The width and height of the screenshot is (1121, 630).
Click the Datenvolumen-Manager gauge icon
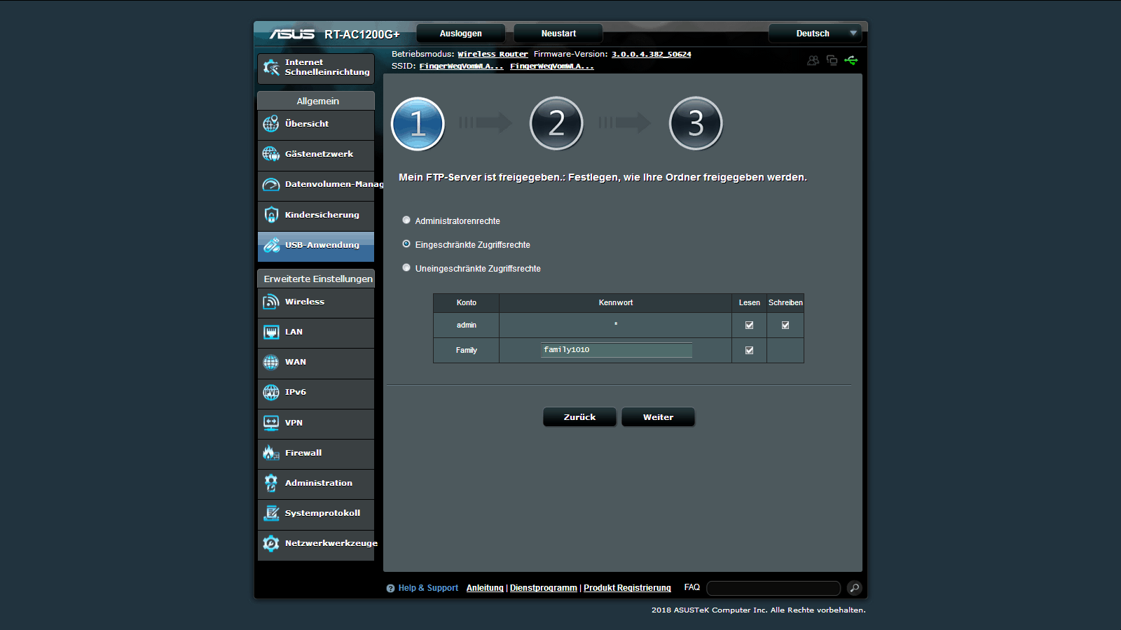point(271,185)
